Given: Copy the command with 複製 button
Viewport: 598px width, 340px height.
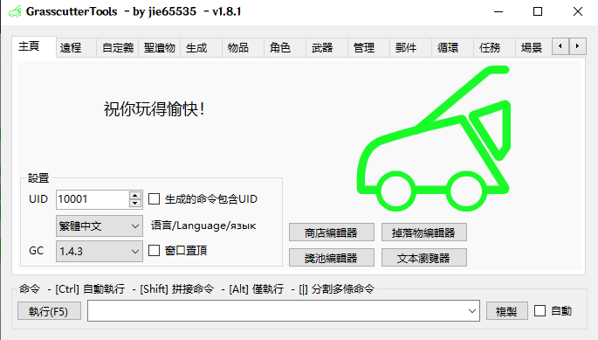Looking at the screenshot, I should pos(507,311).
